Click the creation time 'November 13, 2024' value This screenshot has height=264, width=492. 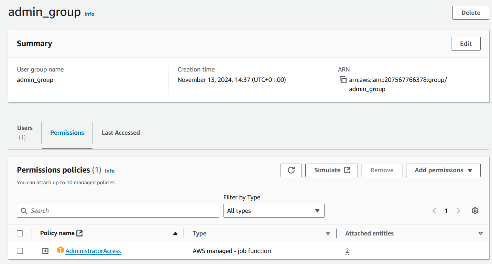[232, 80]
